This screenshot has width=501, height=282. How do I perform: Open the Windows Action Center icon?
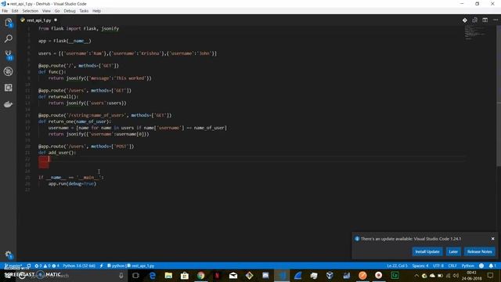point(491,275)
